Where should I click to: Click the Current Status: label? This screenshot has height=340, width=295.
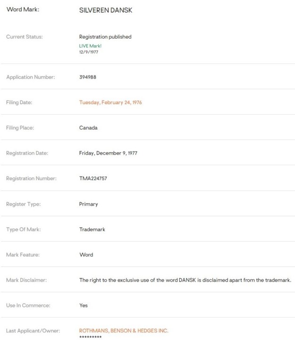click(25, 37)
